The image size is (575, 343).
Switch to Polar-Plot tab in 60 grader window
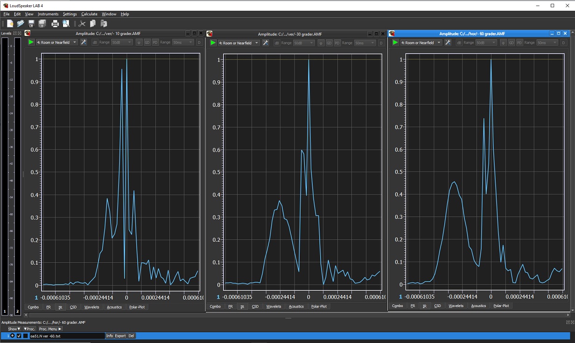click(x=501, y=306)
